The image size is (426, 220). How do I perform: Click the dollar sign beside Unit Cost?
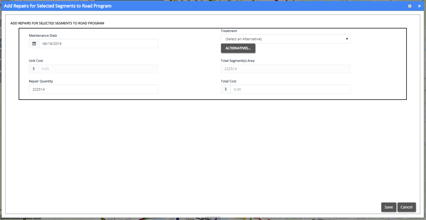tap(34, 69)
